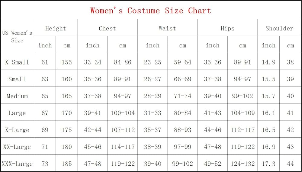Click the Shoulder column header
Screen dimensions: 302x172
point(279,28)
